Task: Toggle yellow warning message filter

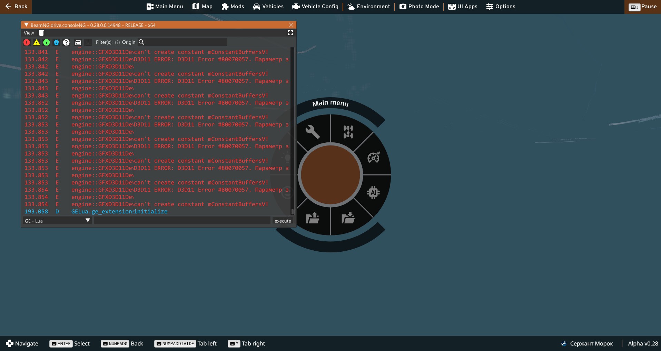Action: [37, 42]
